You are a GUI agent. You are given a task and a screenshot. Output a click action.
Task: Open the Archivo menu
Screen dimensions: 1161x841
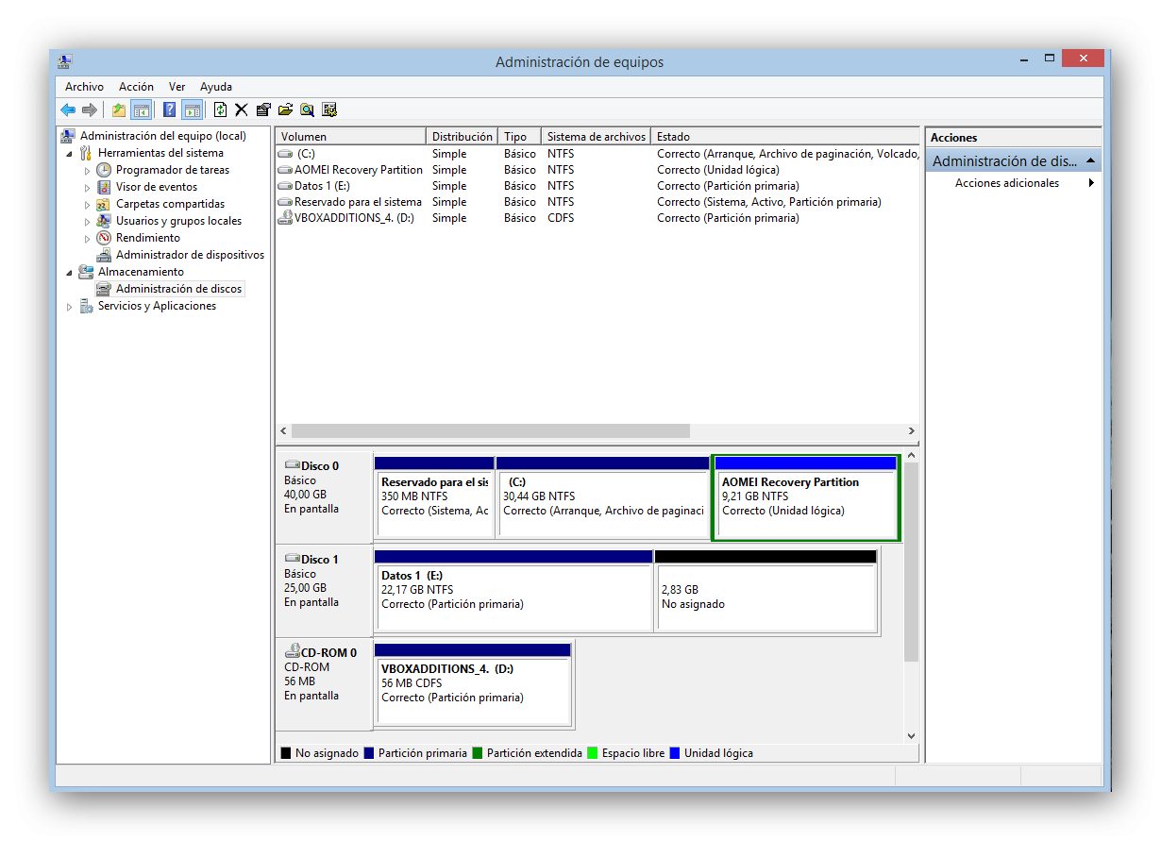click(84, 87)
